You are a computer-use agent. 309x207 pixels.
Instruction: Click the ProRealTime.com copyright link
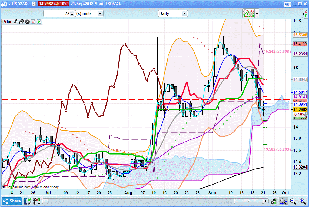(x=17, y=187)
